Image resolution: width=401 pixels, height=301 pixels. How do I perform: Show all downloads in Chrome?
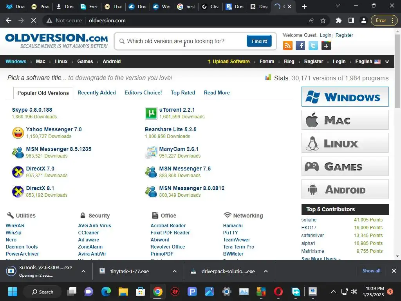click(371, 271)
